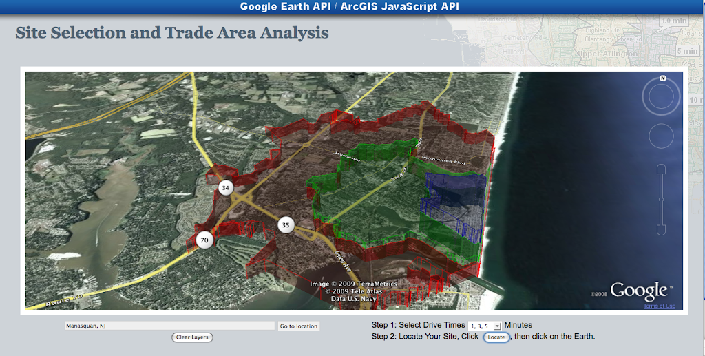Click the look-around navigation ring
The width and height of the screenshot is (705, 356).
661,96
